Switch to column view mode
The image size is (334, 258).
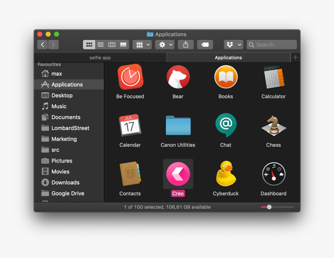coord(112,45)
